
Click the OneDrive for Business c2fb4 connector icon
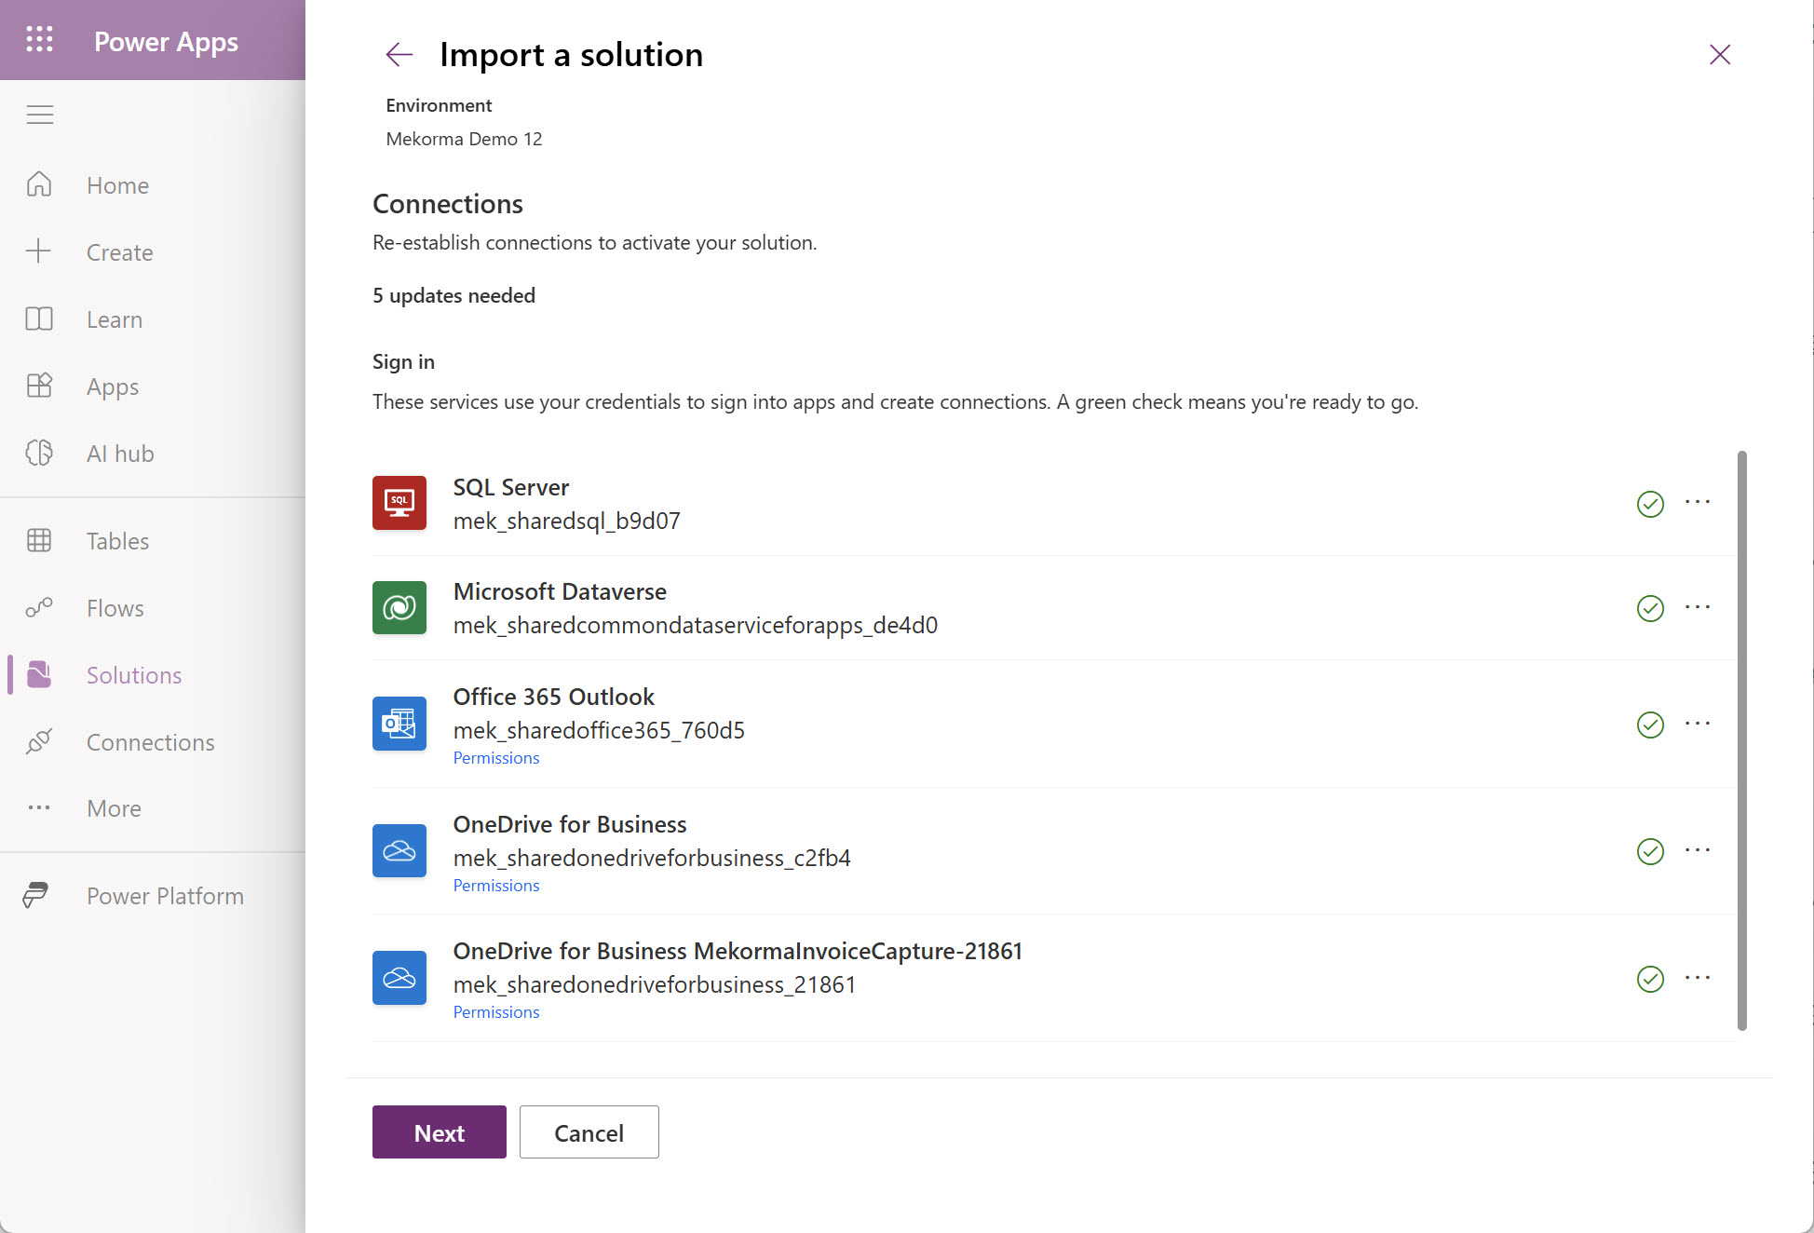pyautogui.click(x=399, y=850)
